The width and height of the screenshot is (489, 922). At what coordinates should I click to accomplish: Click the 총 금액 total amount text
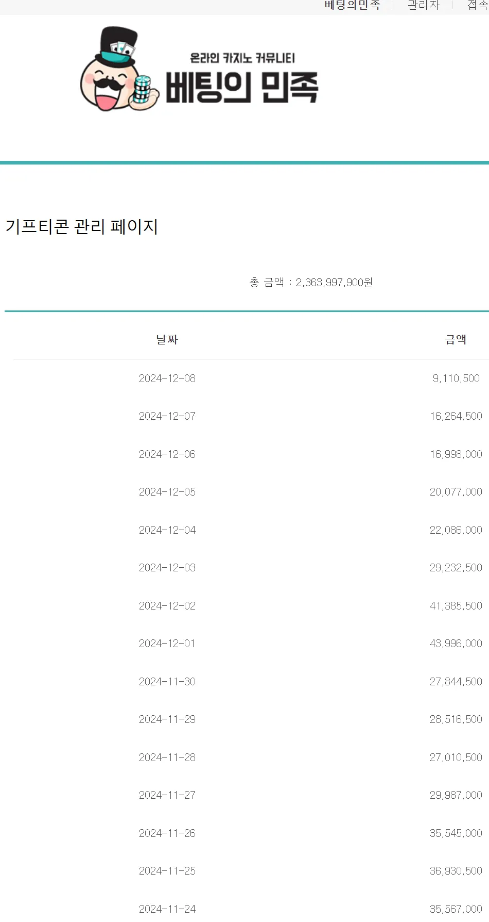311,282
